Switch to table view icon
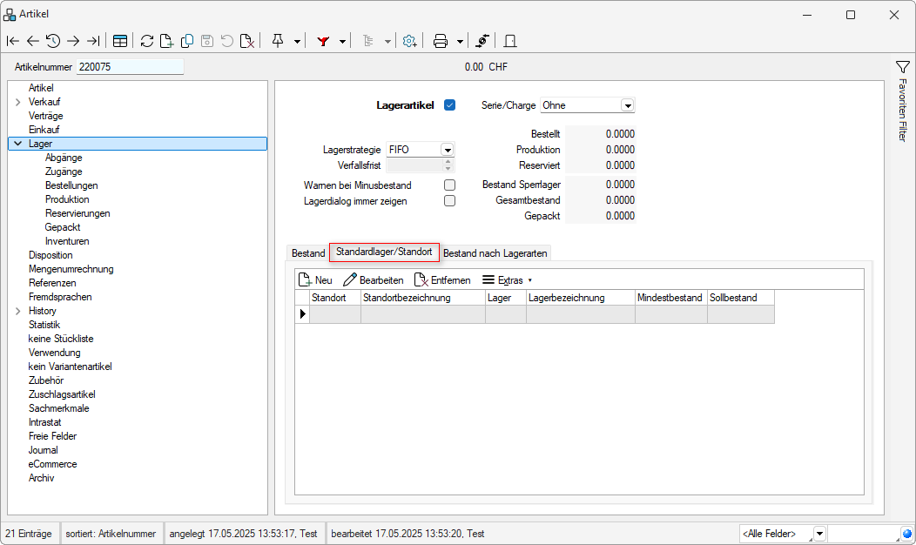This screenshot has width=916, height=545. 120,41
